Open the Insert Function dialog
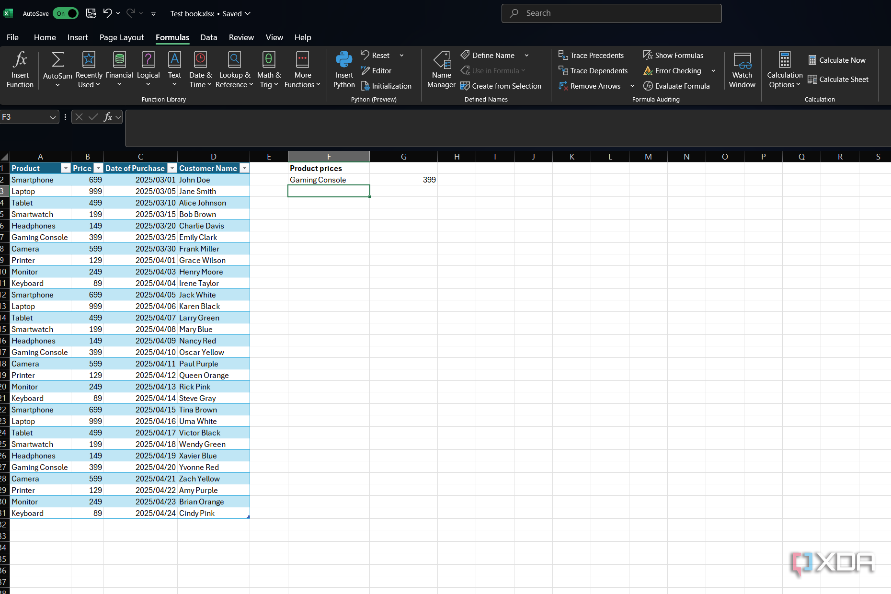Viewport: 891px width, 594px height. [x=20, y=70]
